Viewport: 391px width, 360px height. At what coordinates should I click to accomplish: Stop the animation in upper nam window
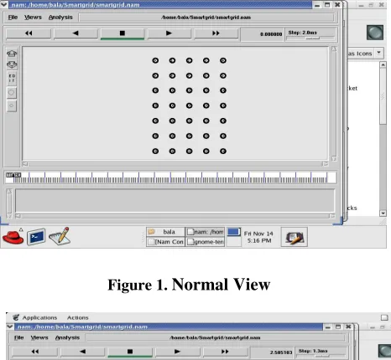[123, 33]
